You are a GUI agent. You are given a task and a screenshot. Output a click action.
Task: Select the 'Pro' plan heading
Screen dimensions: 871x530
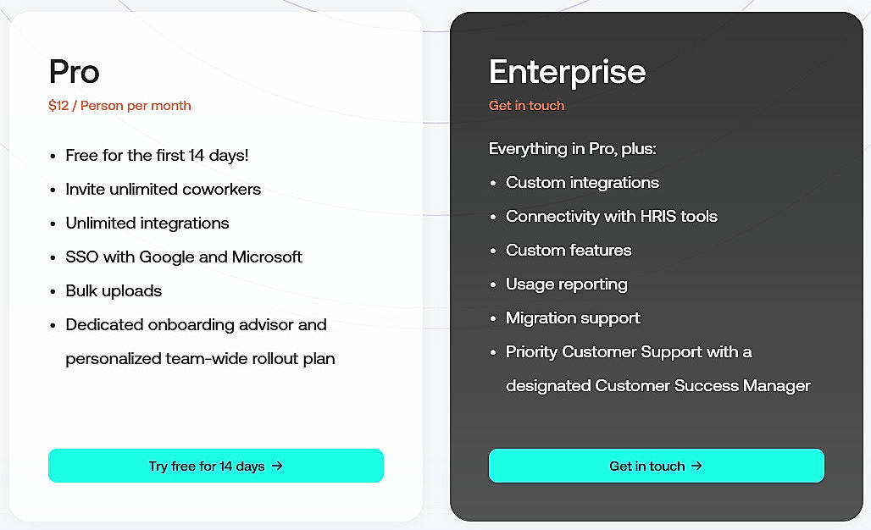[x=74, y=72]
